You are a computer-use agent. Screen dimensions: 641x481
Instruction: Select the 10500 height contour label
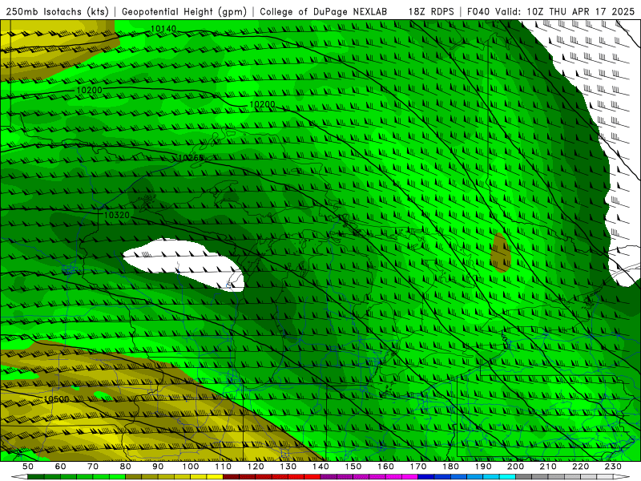[x=56, y=399]
